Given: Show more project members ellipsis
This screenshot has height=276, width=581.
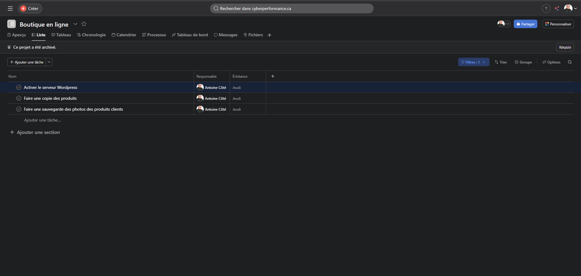Looking at the screenshot, I should pos(507,24).
